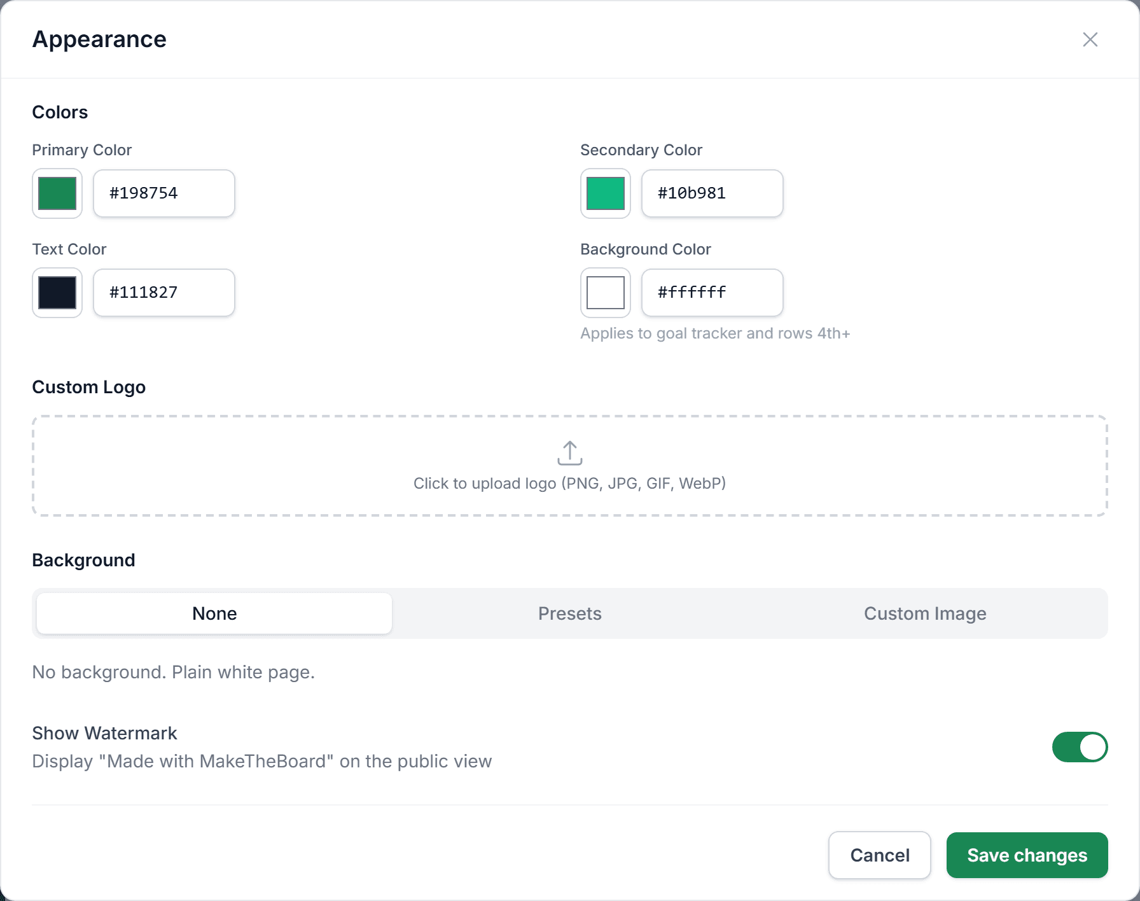Click the upload arrow icon

(x=569, y=453)
